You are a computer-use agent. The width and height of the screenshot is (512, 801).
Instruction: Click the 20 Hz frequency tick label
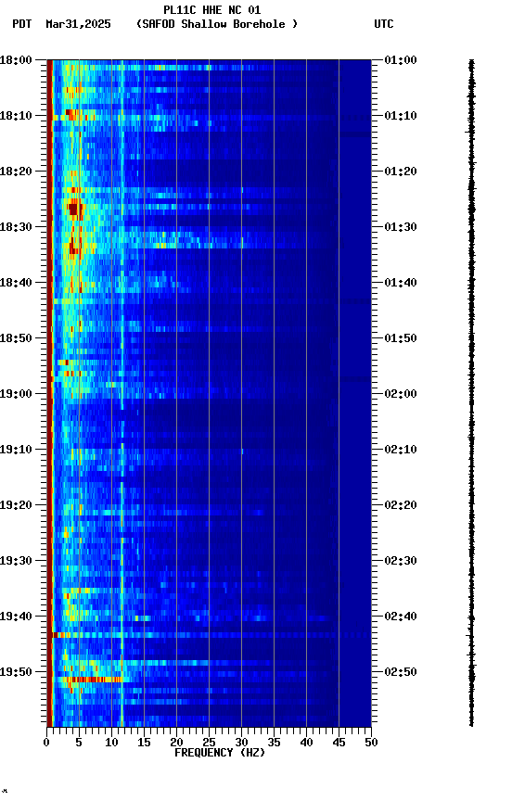pos(176,743)
